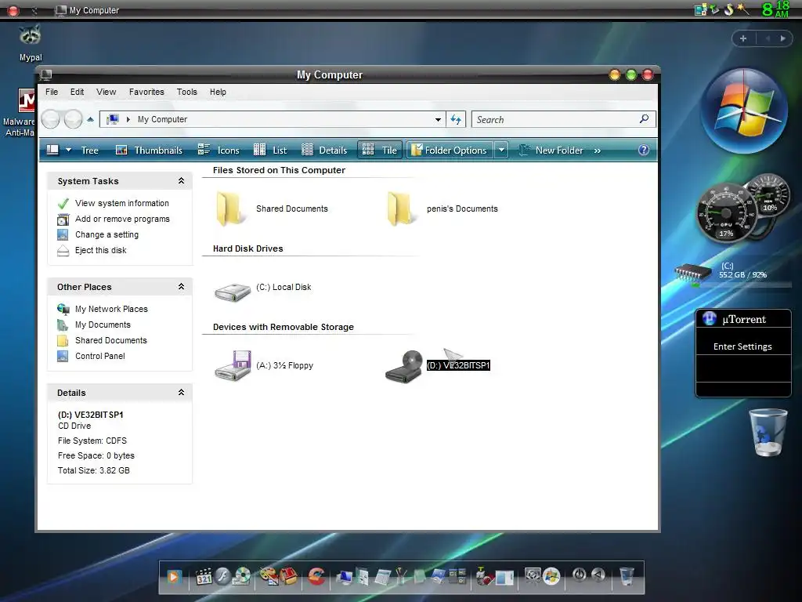Viewport: 802px width, 602px height.
Task: Refresh the current location
Action: [456, 119]
